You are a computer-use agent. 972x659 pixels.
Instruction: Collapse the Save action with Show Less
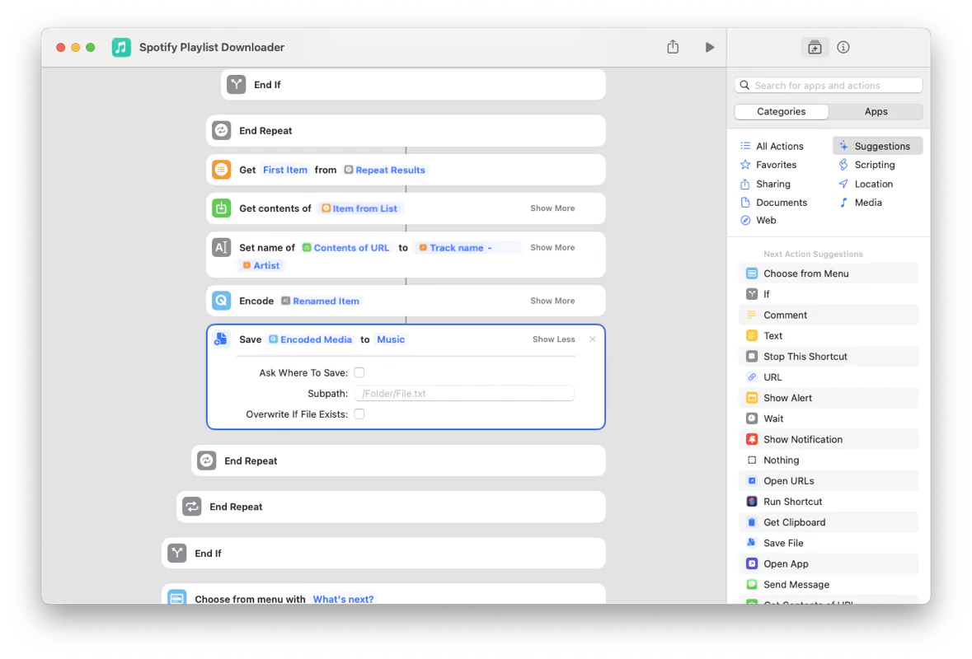click(553, 339)
